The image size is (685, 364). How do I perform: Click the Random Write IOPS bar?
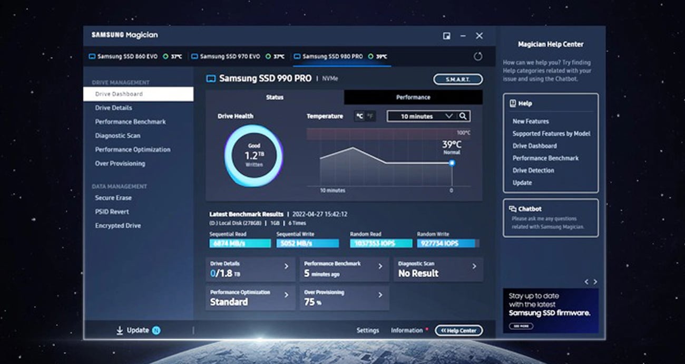[448, 244]
